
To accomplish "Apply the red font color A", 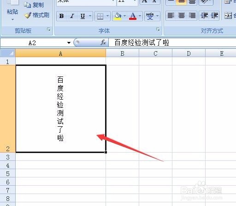I will [x=133, y=16].
